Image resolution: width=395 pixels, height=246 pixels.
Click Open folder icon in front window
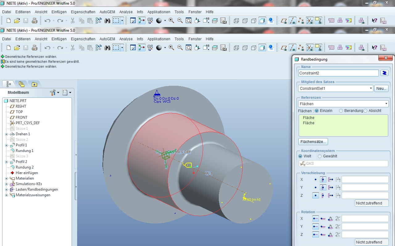[x=17, y=48]
